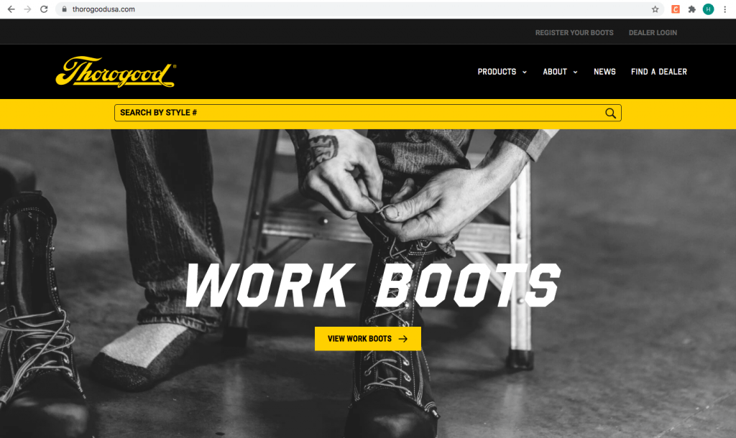Image resolution: width=736 pixels, height=438 pixels.
Task: Bookmark page with the star icon
Action: pyautogui.click(x=655, y=9)
